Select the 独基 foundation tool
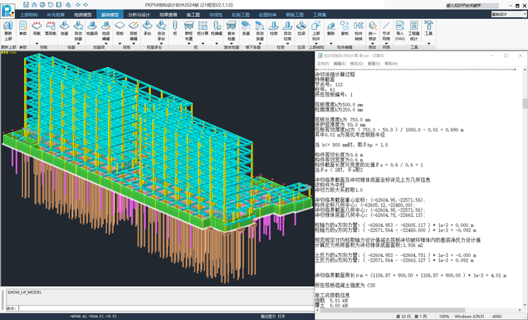Viewport: 528px width, 320px height. point(65,27)
